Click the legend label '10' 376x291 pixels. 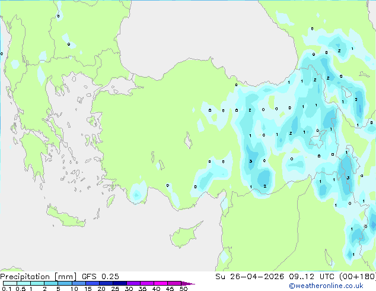coord(74,289)
